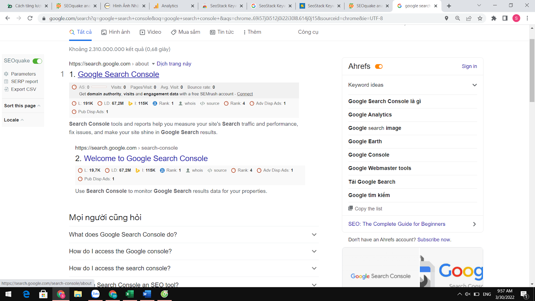Screen dimensions: 535x301
Task: Open Welcome to Google Search Console link
Action: (x=146, y=159)
